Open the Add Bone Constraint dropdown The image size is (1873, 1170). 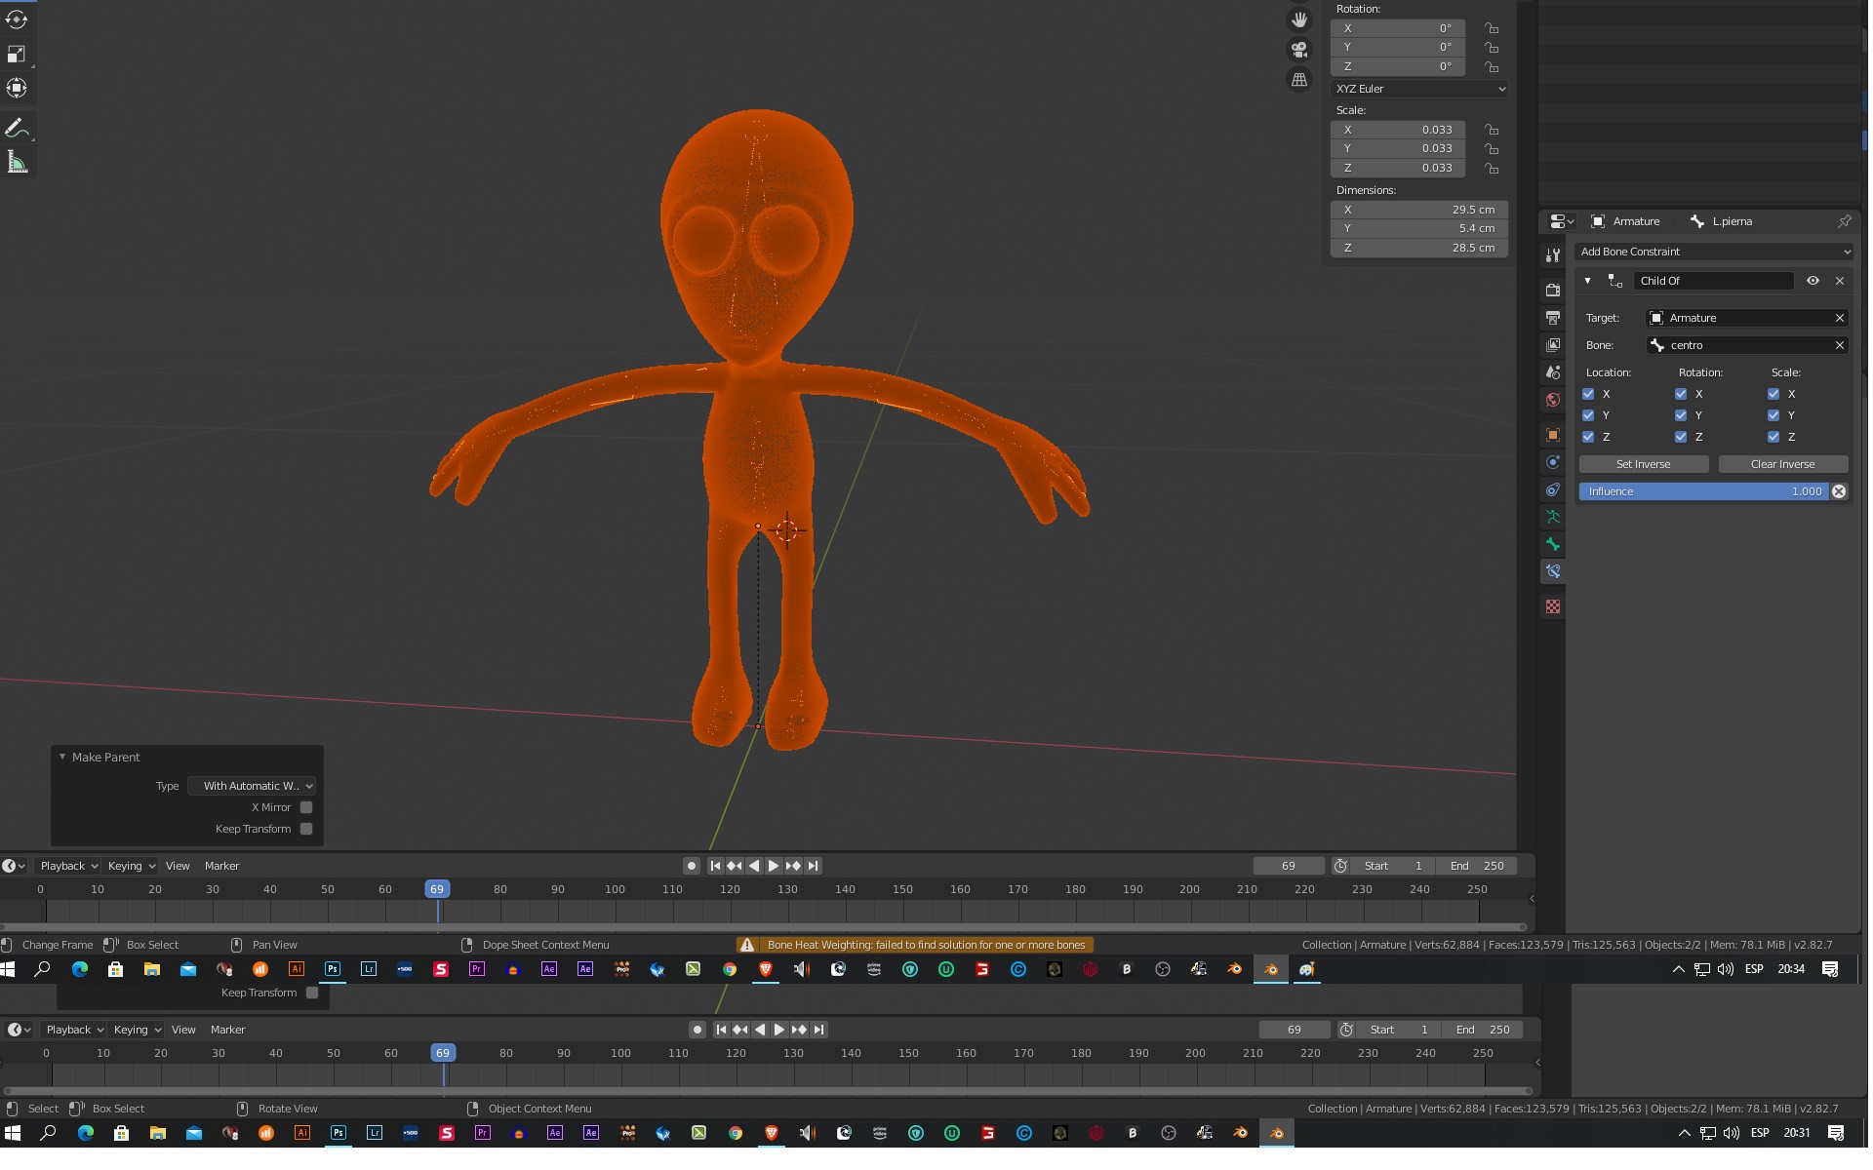click(x=1714, y=252)
